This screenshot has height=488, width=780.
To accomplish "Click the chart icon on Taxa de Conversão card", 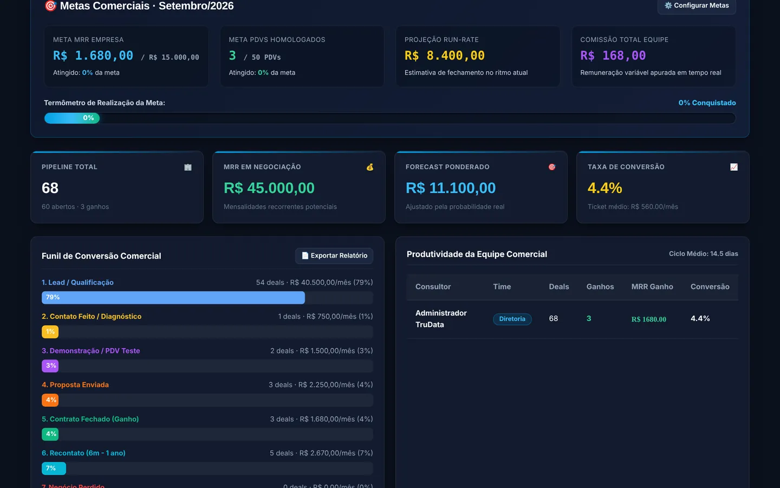I will click(x=734, y=167).
